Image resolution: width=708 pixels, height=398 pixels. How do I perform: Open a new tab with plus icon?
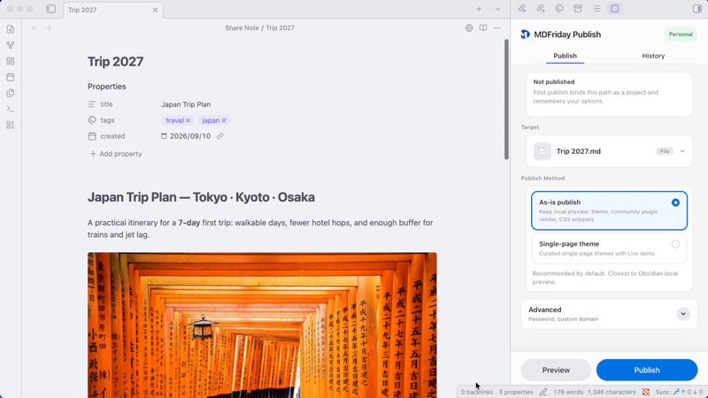coord(479,9)
